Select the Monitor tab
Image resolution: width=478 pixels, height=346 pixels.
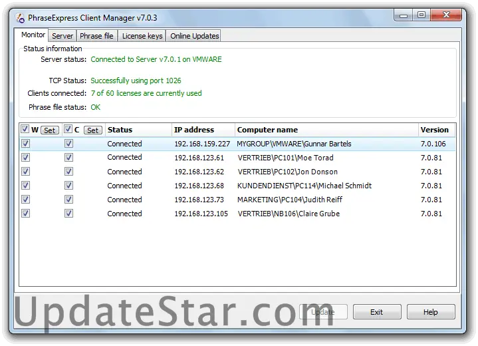click(x=33, y=35)
